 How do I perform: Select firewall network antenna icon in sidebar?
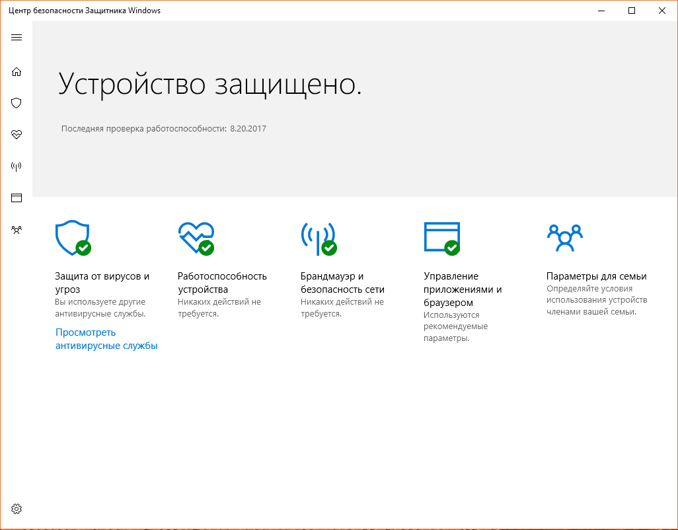pyautogui.click(x=17, y=166)
